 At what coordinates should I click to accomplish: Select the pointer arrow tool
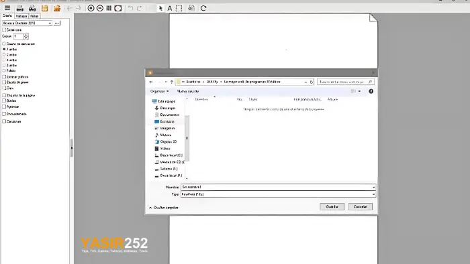pyautogui.click(x=160, y=8)
